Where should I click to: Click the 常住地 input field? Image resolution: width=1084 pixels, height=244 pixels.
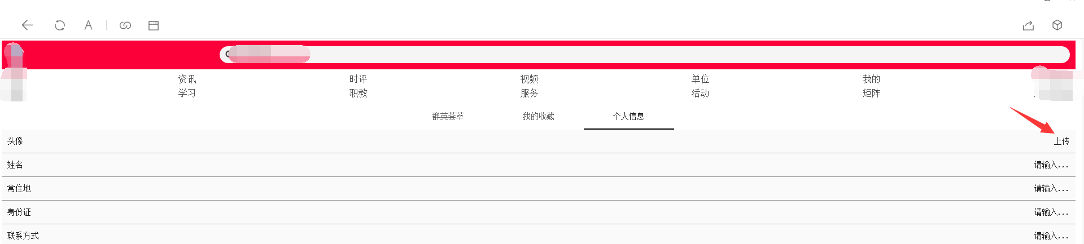point(1051,188)
